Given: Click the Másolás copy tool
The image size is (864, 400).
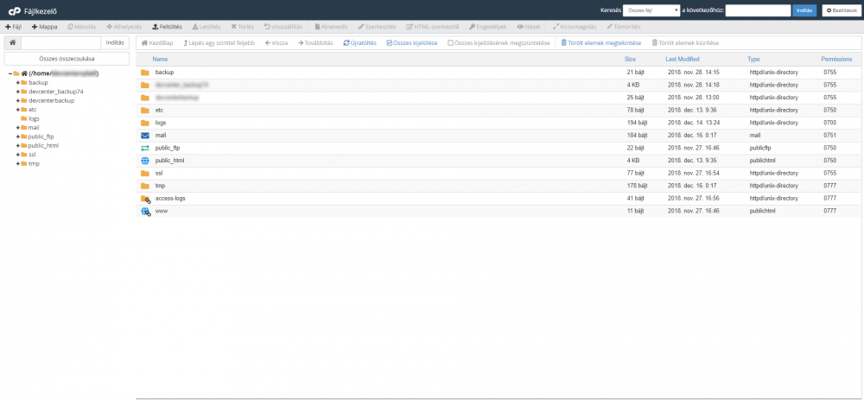Looking at the screenshot, I should point(81,27).
